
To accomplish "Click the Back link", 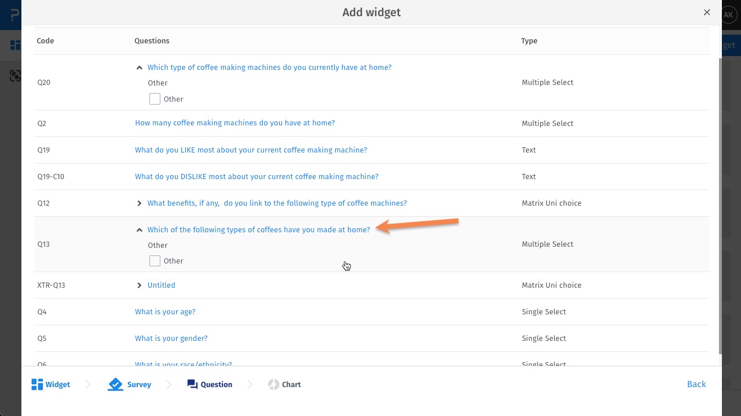I will 696,384.
